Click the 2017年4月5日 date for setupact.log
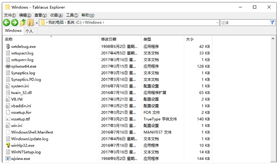277x164 pixels. click(119, 53)
